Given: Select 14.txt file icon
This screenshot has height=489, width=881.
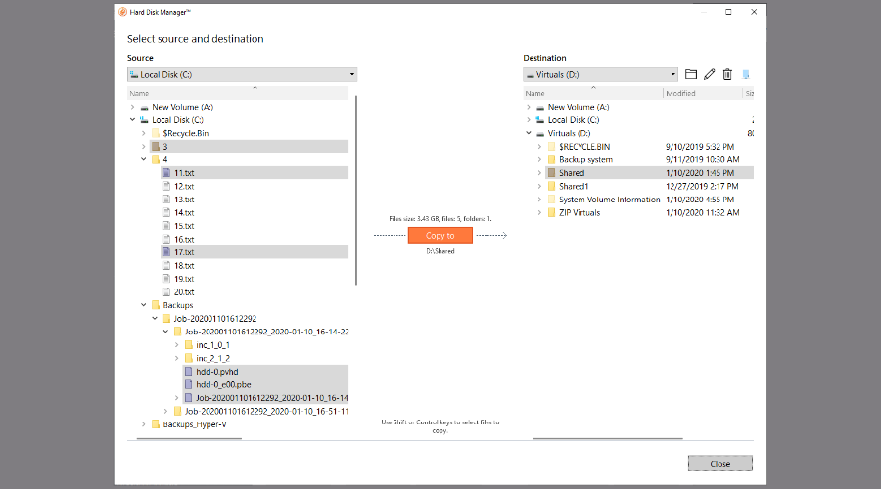Looking at the screenshot, I should coord(166,212).
